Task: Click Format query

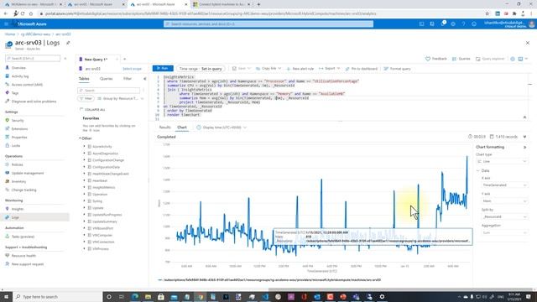Action: click(397, 69)
